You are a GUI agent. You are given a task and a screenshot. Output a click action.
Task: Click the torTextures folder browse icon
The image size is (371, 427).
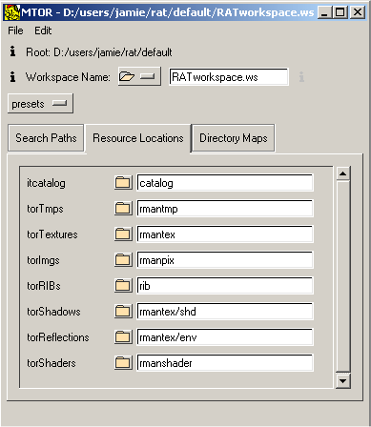click(123, 234)
